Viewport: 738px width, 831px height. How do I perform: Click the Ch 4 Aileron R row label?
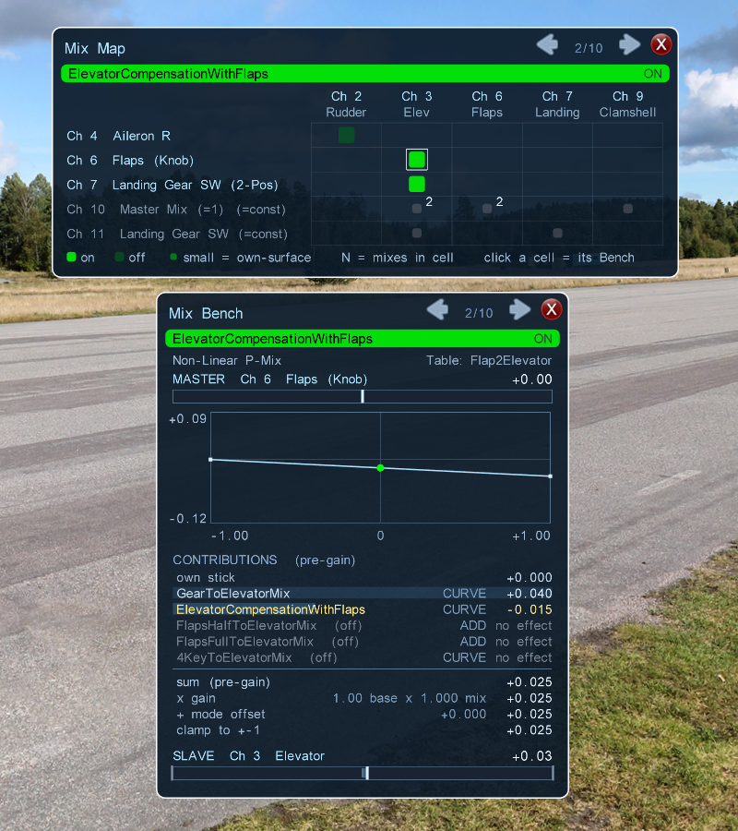click(119, 136)
